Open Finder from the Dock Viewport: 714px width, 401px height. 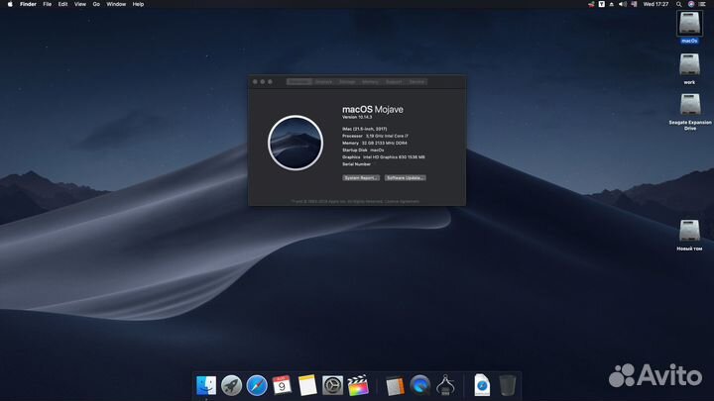coord(206,385)
